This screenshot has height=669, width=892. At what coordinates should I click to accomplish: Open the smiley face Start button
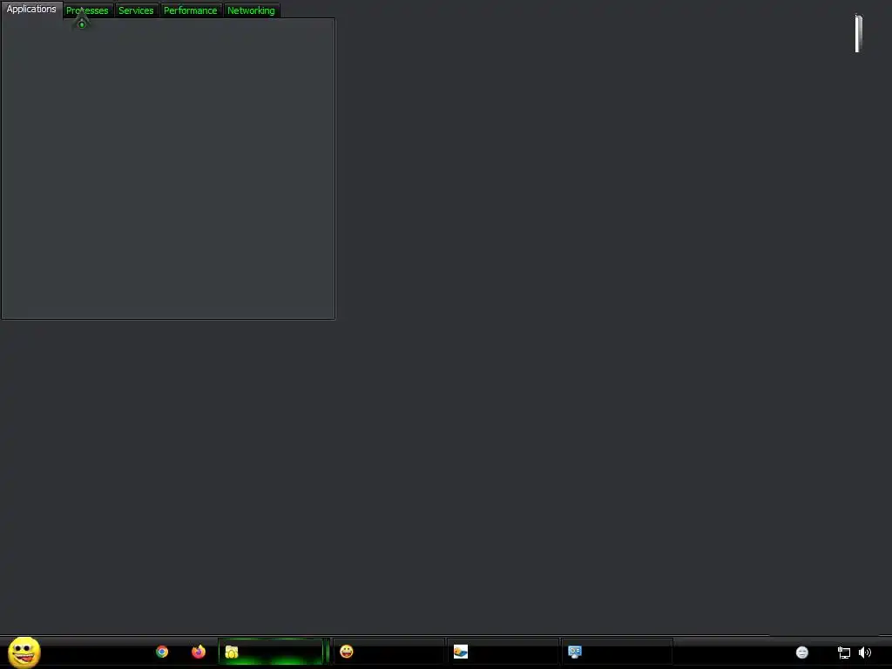click(24, 652)
